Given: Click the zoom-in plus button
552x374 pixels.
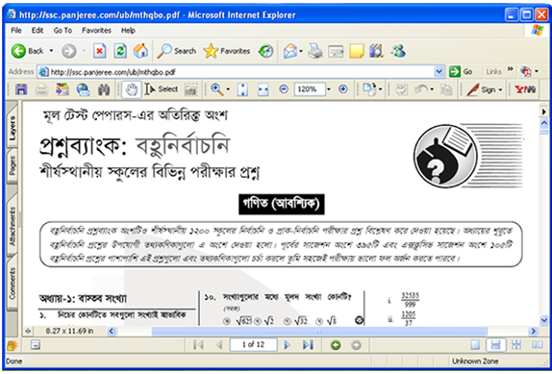Looking at the screenshot, I should [x=343, y=89].
